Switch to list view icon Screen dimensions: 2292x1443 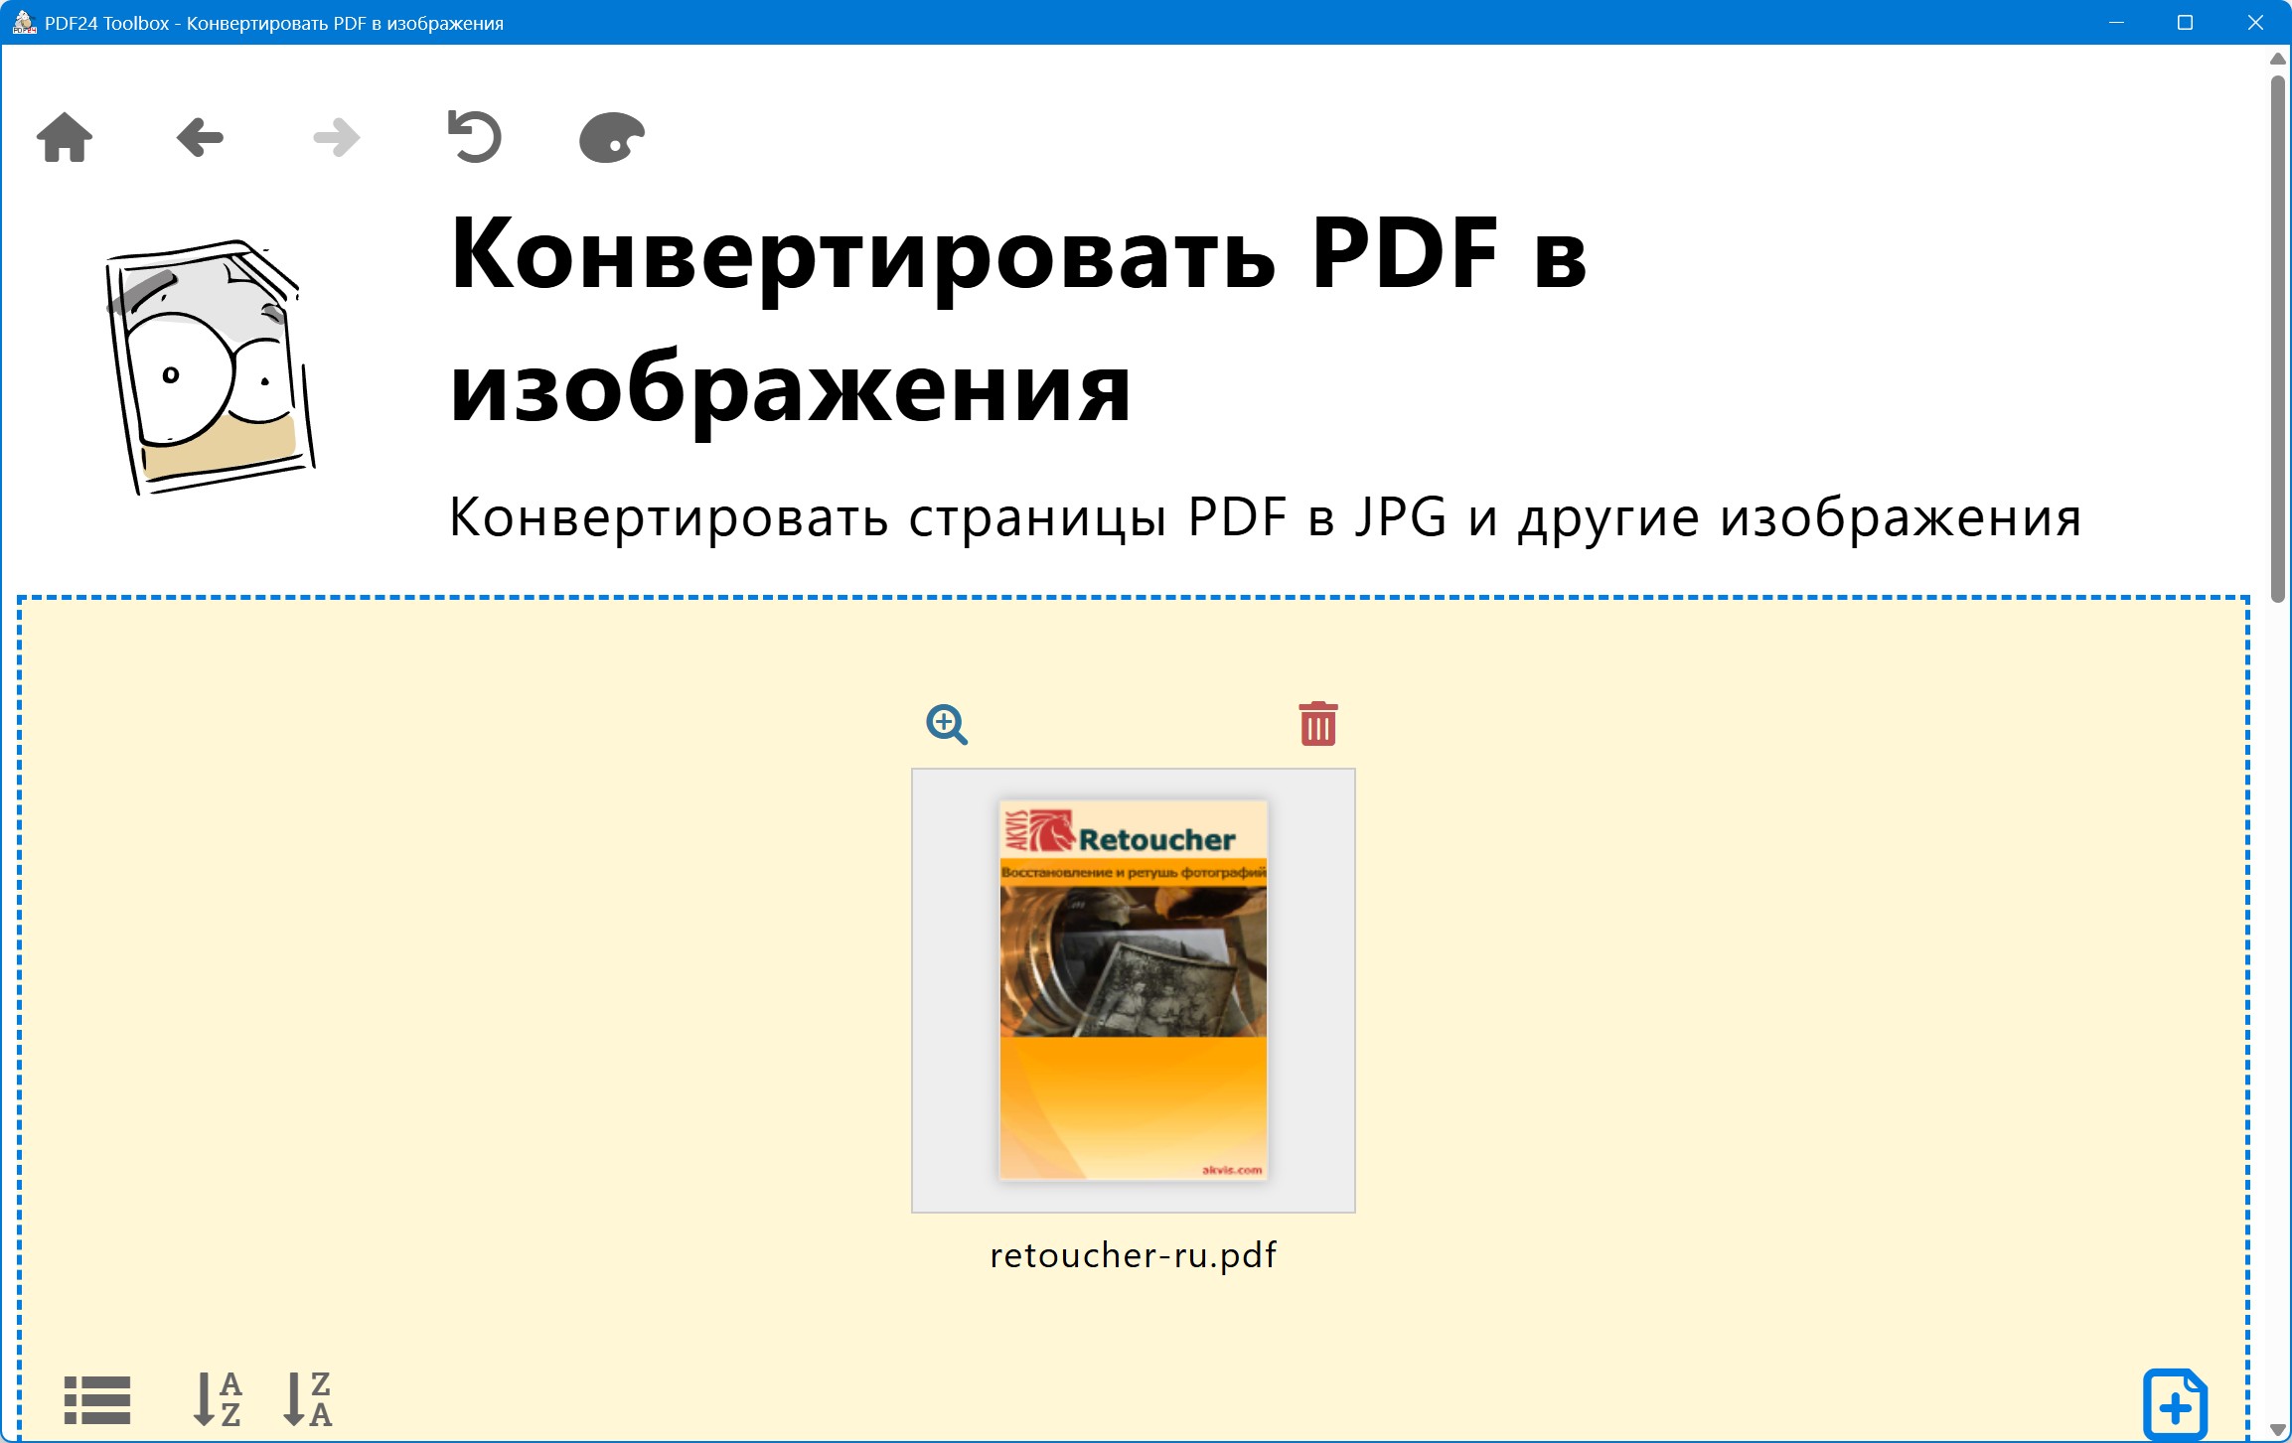[96, 1399]
